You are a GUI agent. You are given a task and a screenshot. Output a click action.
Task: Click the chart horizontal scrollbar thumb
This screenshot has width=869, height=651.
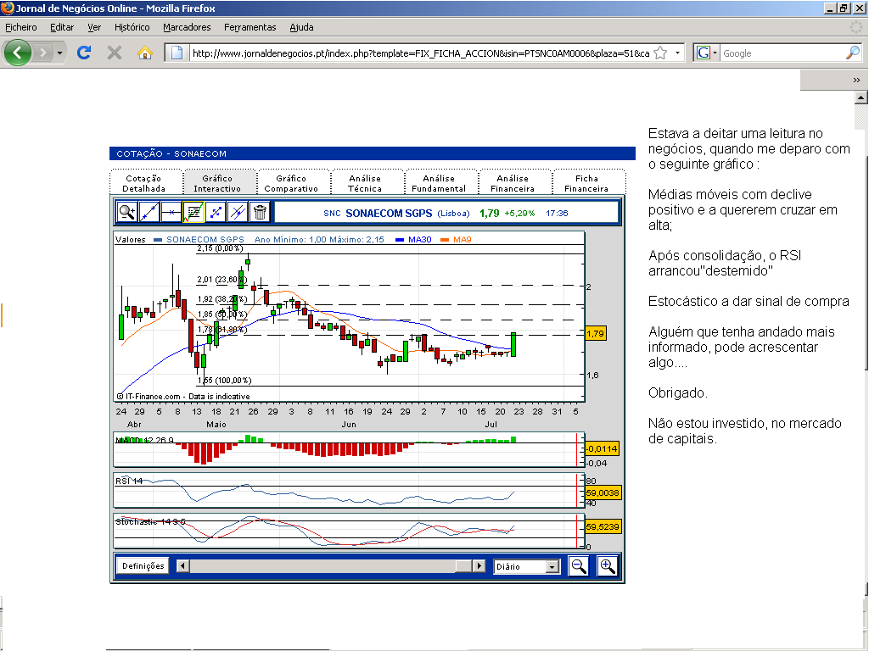tap(463, 565)
